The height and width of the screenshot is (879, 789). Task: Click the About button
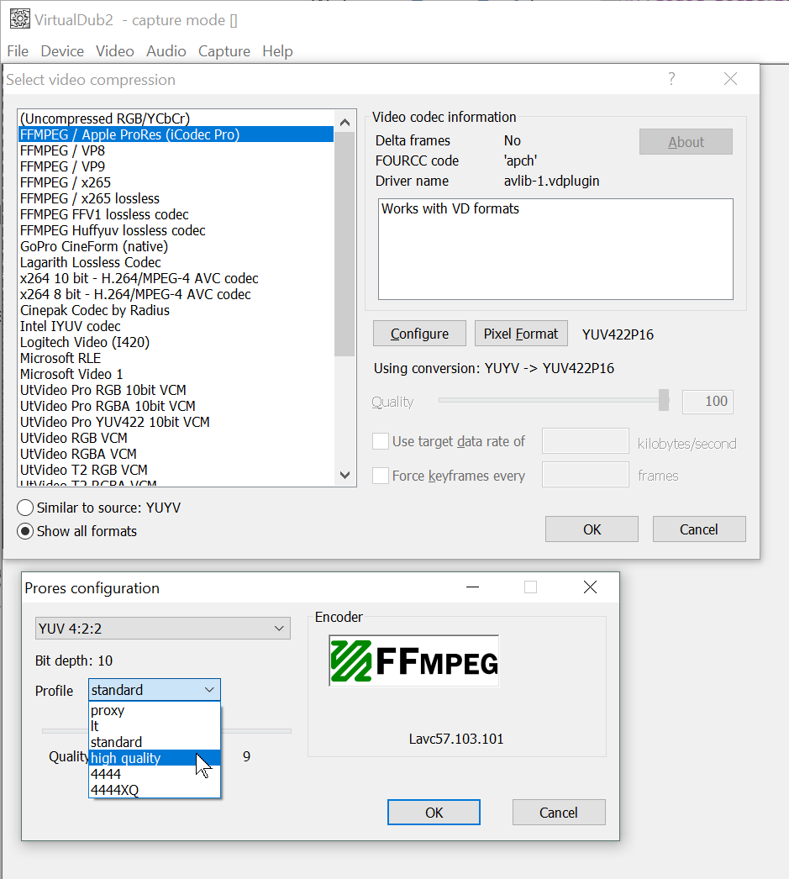[x=686, y=142]
